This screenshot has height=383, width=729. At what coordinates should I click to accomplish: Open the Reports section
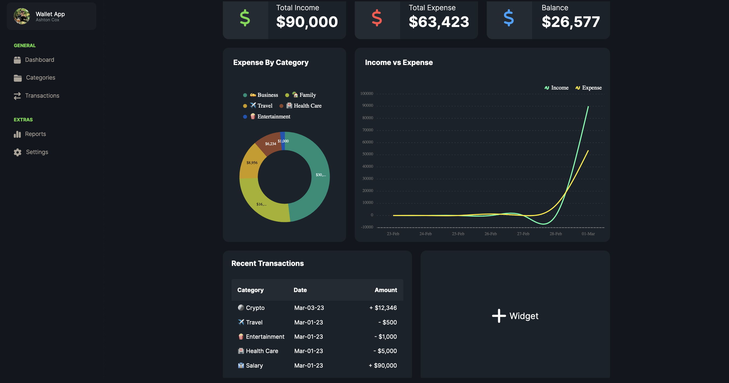[36, 134]
